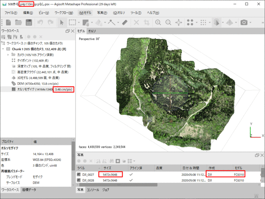Open the show cameras dropdown arrow

[x=250, y=22]
